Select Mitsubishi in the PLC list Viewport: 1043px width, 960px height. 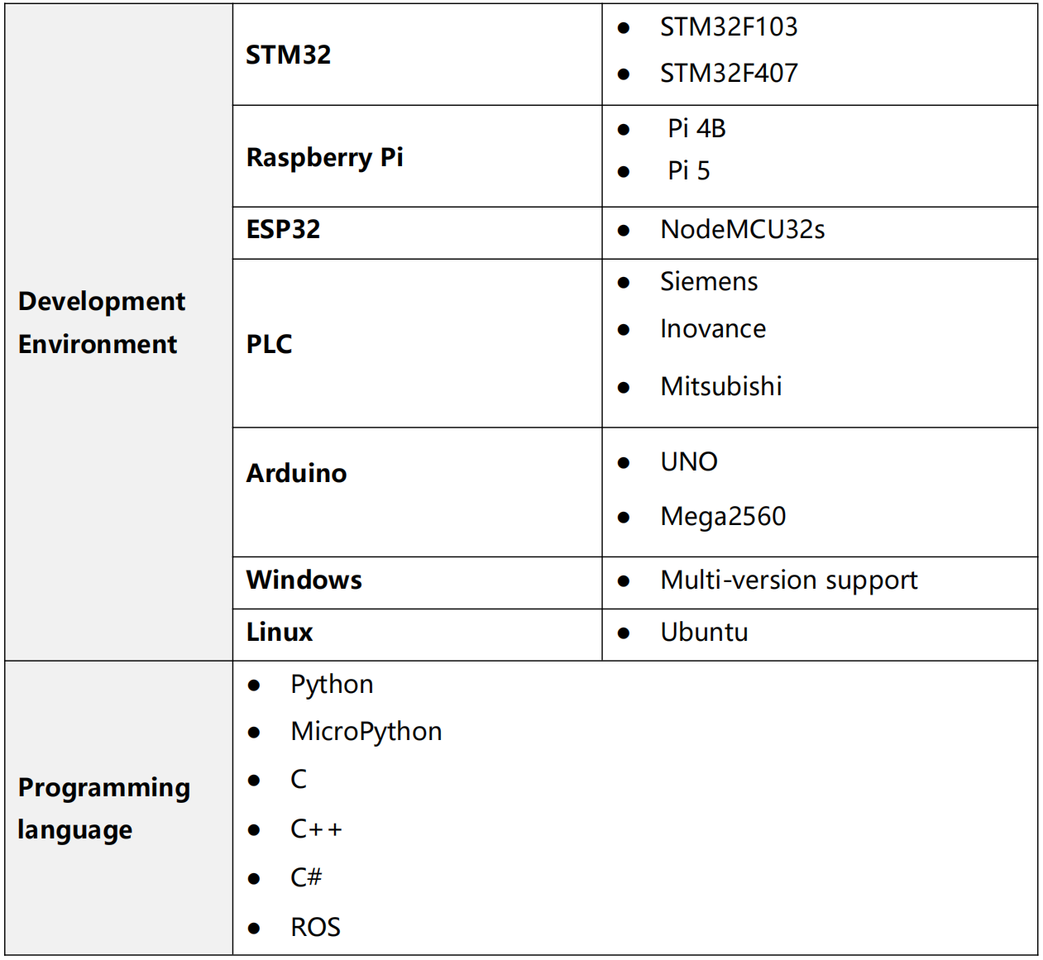(x=720, y=386)
